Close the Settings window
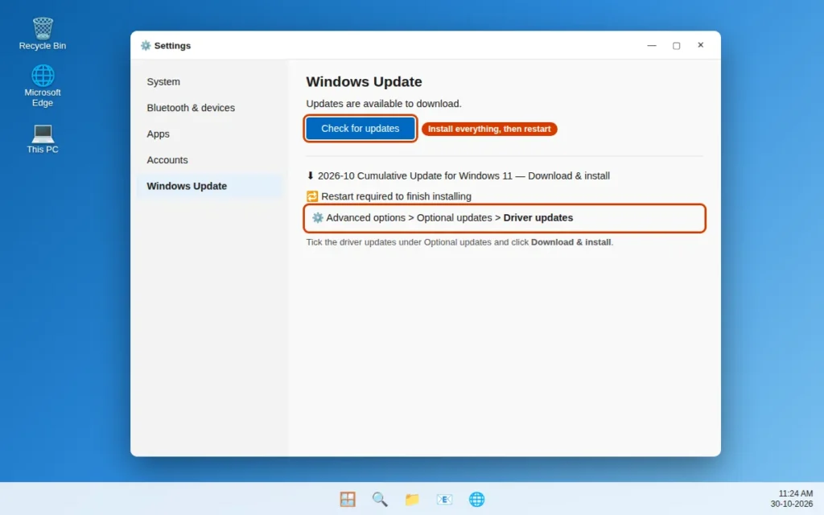Screen dimensions: 824x515 (701, 45)
